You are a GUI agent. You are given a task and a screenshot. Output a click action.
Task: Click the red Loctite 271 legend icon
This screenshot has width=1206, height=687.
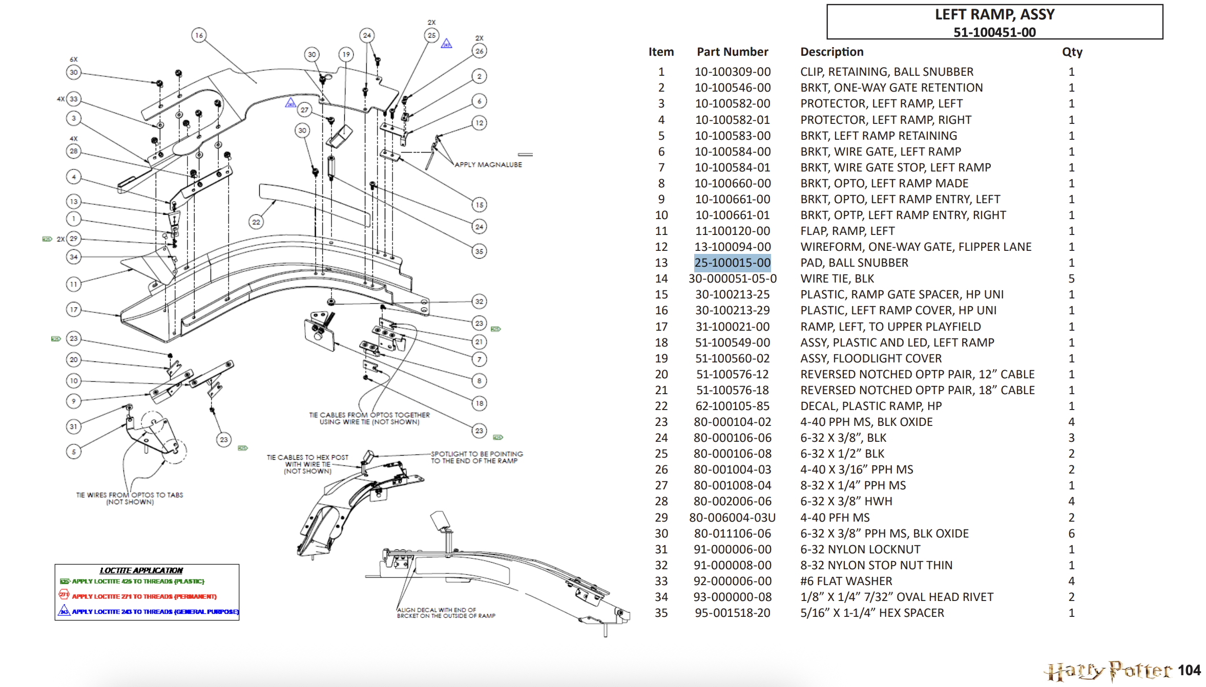[x=64, y=594]
